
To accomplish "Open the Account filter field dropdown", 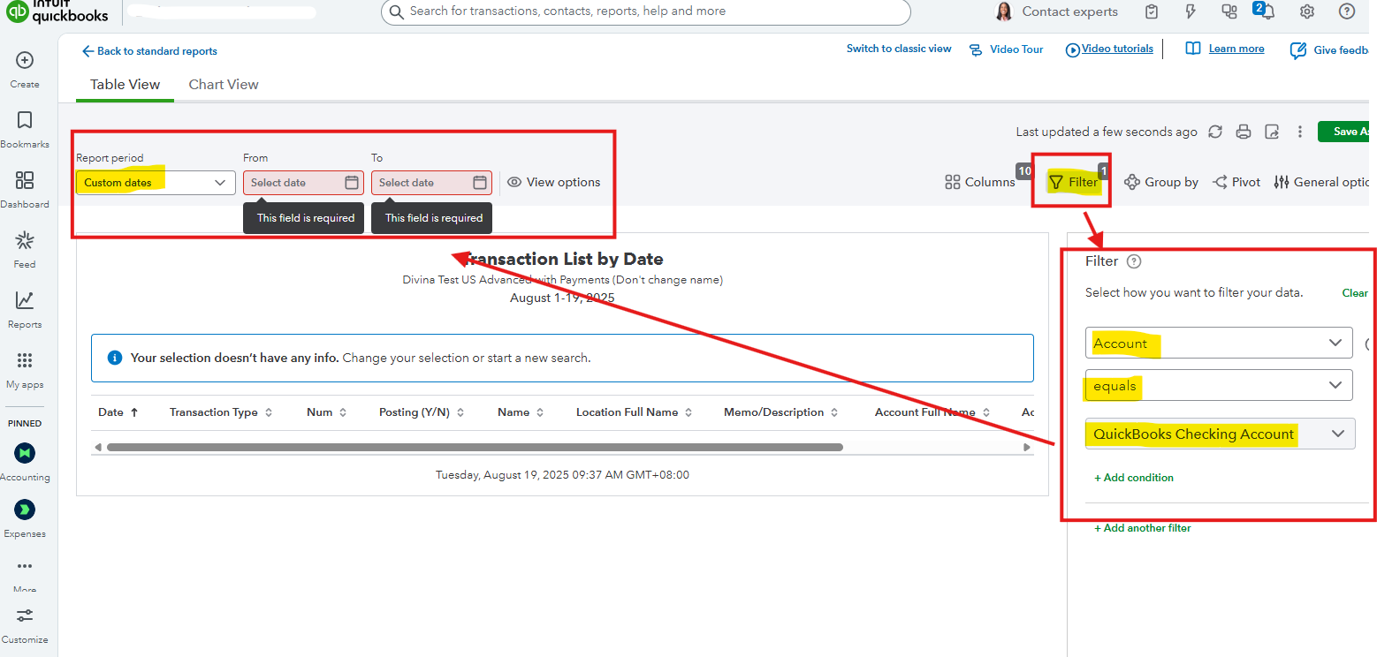I will coord(1219,344).
